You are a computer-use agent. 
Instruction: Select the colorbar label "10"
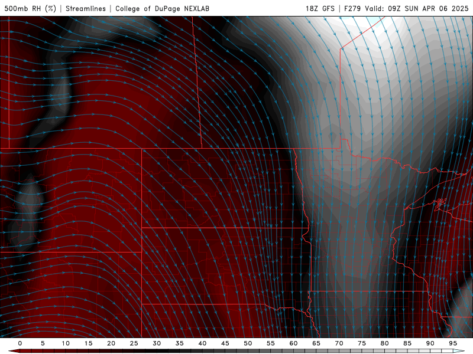pyautogui.click(x=66, y=343)
